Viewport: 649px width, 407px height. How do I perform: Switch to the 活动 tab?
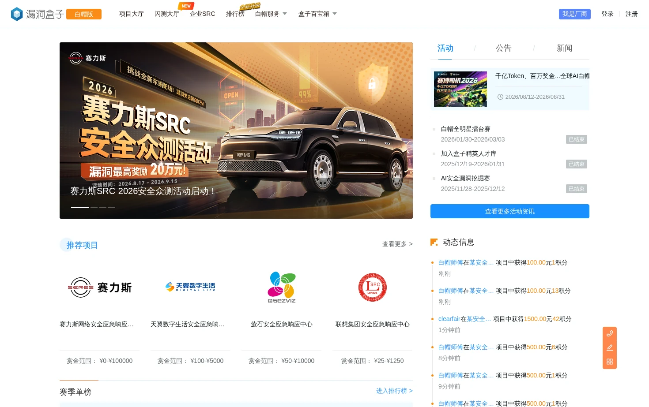[445, 48]
